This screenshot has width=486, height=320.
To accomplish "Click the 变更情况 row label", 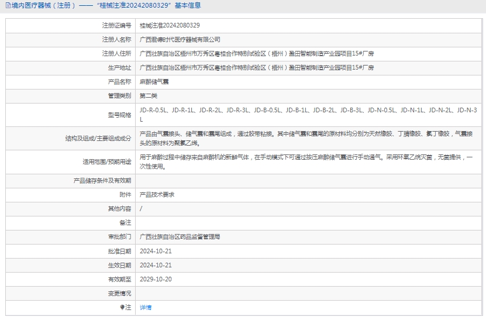I will [x=119, y=293].
